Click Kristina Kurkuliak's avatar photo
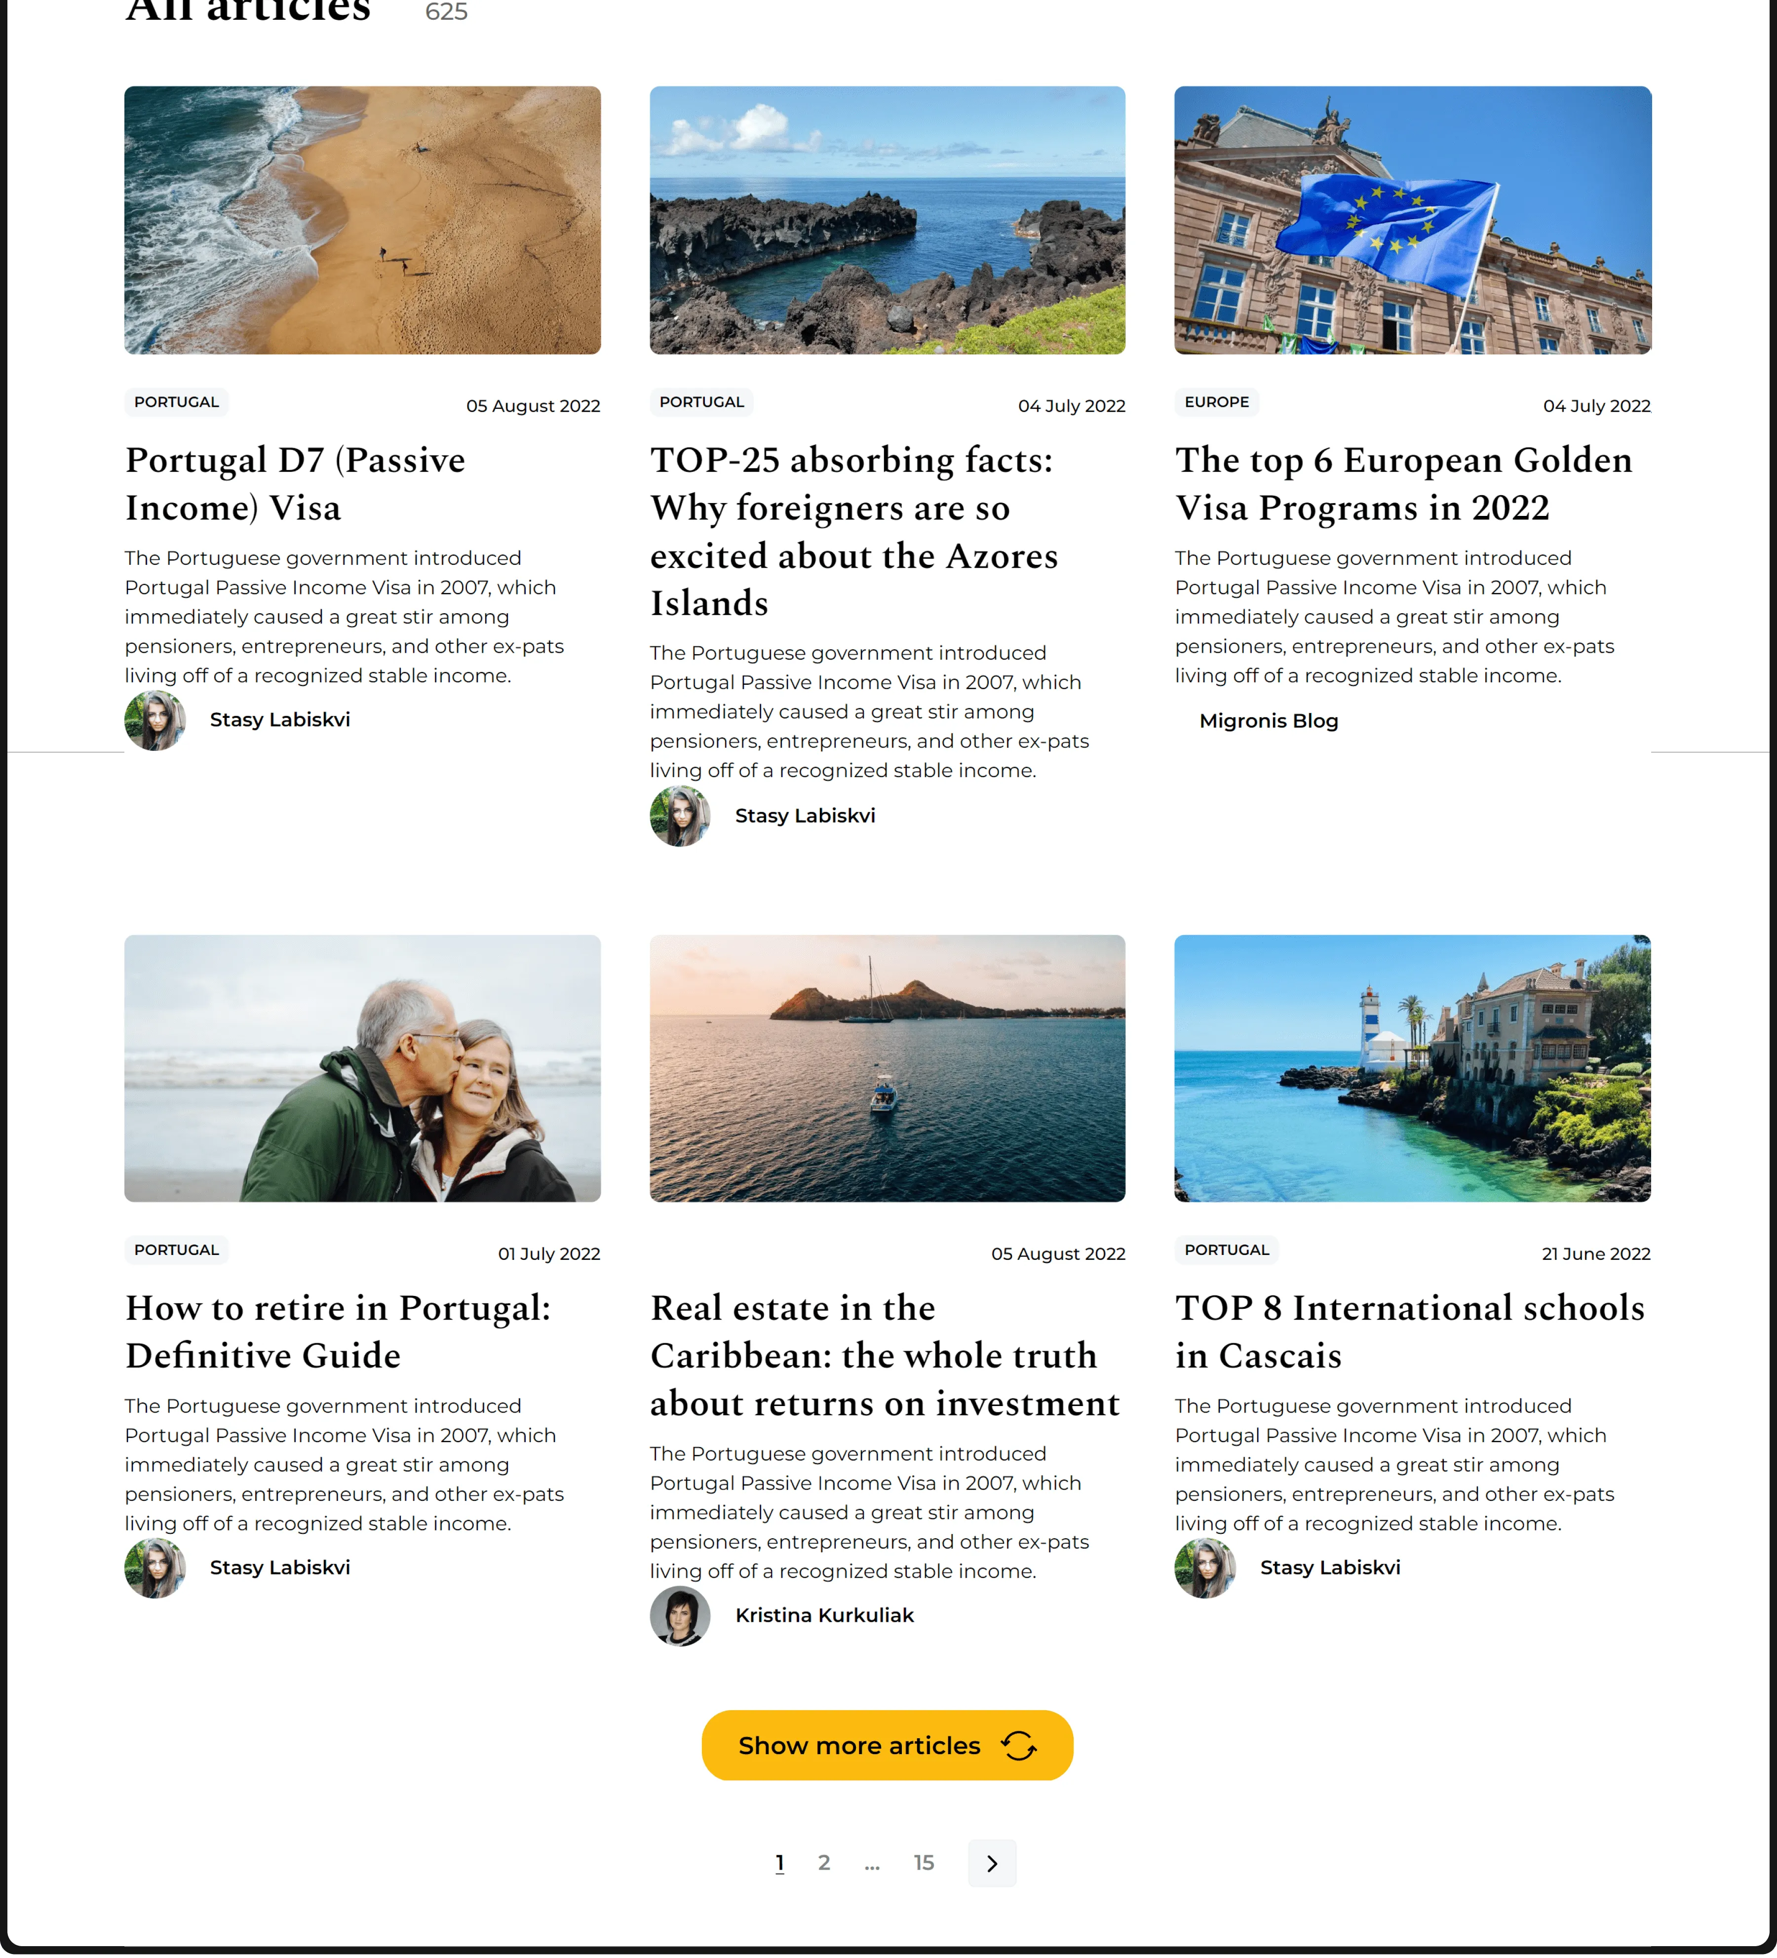The width and height of the screenshot is (1777, 1958). coord(680,1616)
